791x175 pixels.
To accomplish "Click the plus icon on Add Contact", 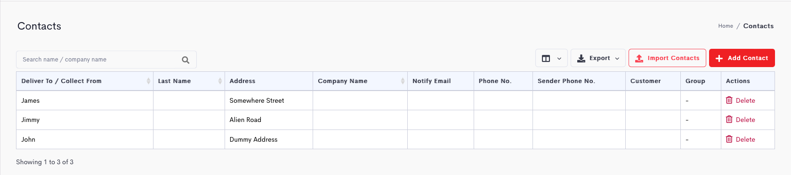I will [719, 58].
